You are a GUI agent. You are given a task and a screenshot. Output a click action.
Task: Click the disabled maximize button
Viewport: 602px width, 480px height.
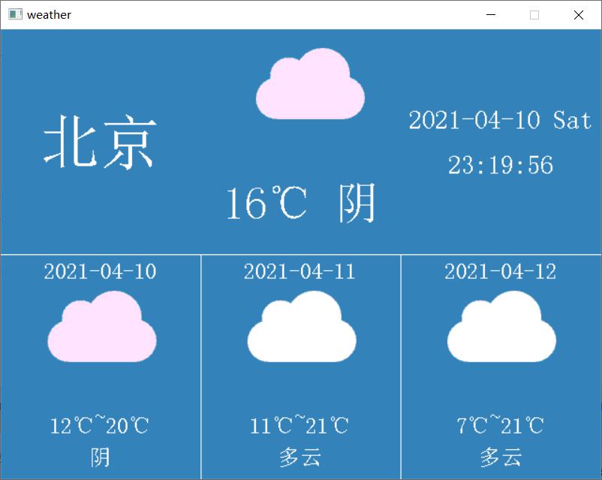[x=534, y=15]
